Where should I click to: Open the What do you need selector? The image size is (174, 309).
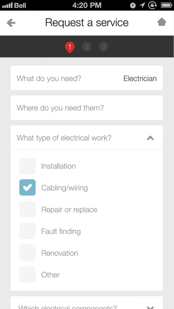[87, 78]
